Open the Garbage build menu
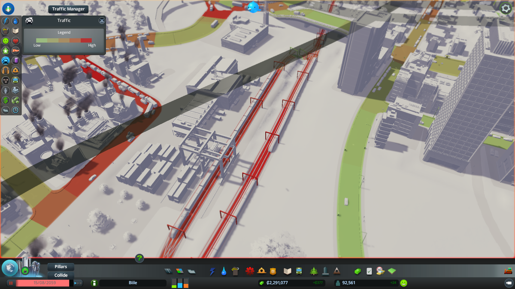515x289 pixels. [x=235, y=271]
